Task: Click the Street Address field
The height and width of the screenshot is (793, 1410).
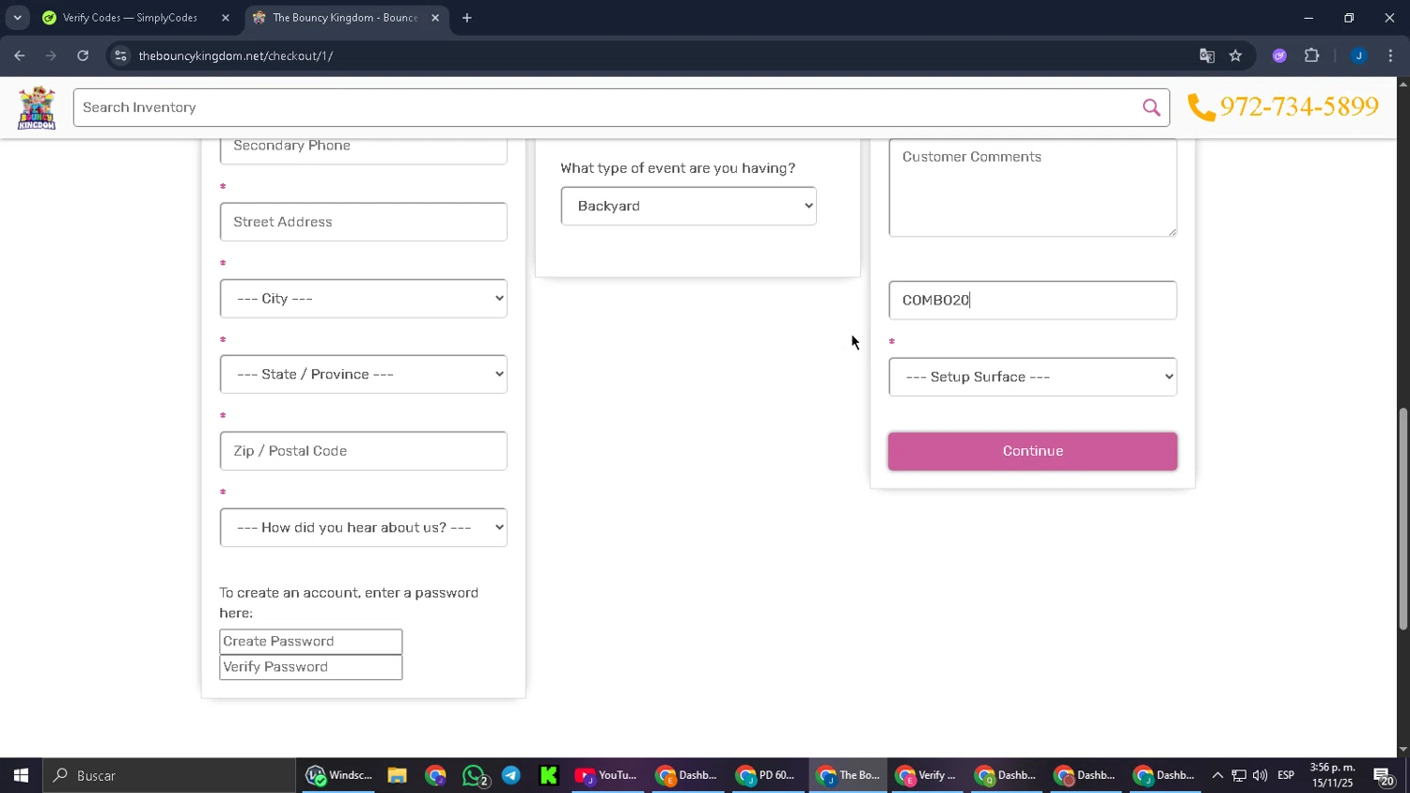Action: tap(364, 222)
